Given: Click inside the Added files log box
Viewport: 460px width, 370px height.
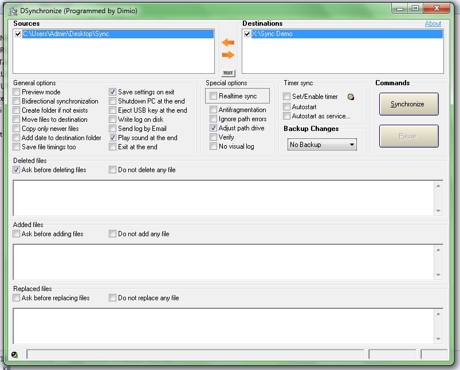Looking at the screenshot, I should (x=223, y=262).
